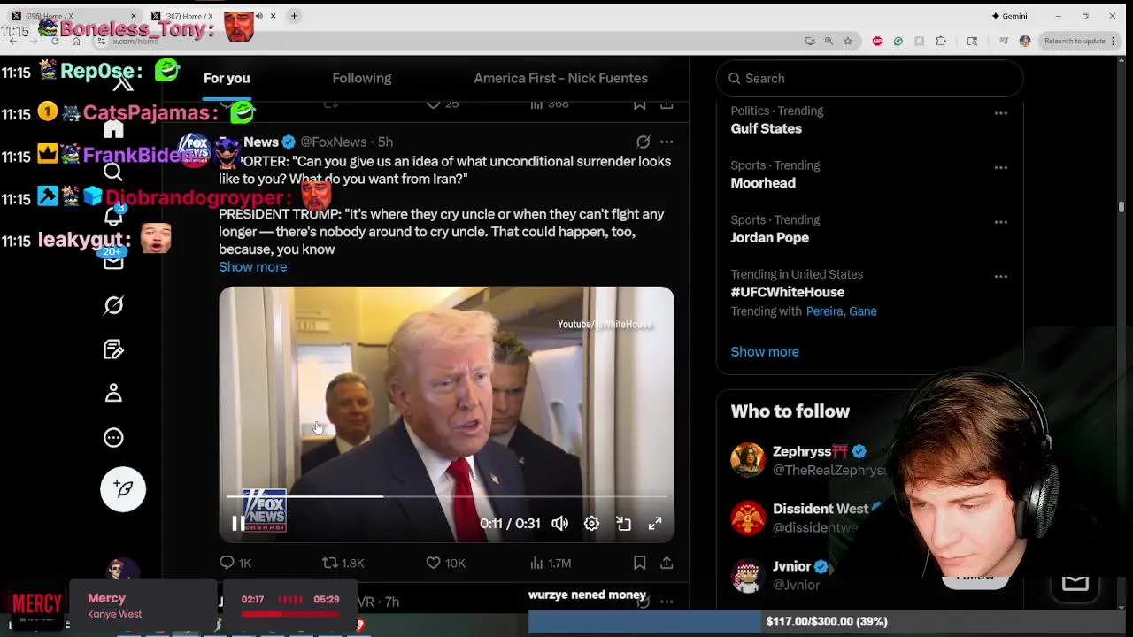
Task: Expand the post text with Show more
Action: pos(252,267)
